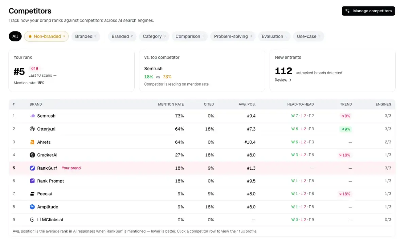Viewport: 408px width, 241px height.
Task: Click the Otterly.ai logo icon
Action: pyautogui.click(x=32, y=129)
